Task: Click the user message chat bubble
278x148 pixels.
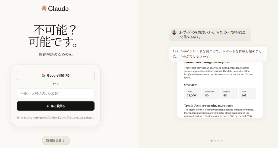Action: 210,35
